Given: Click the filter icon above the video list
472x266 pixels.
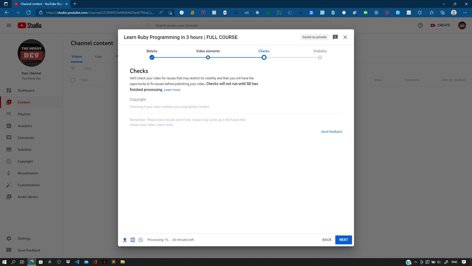Looking at the screenshot, I should [73, 68].
